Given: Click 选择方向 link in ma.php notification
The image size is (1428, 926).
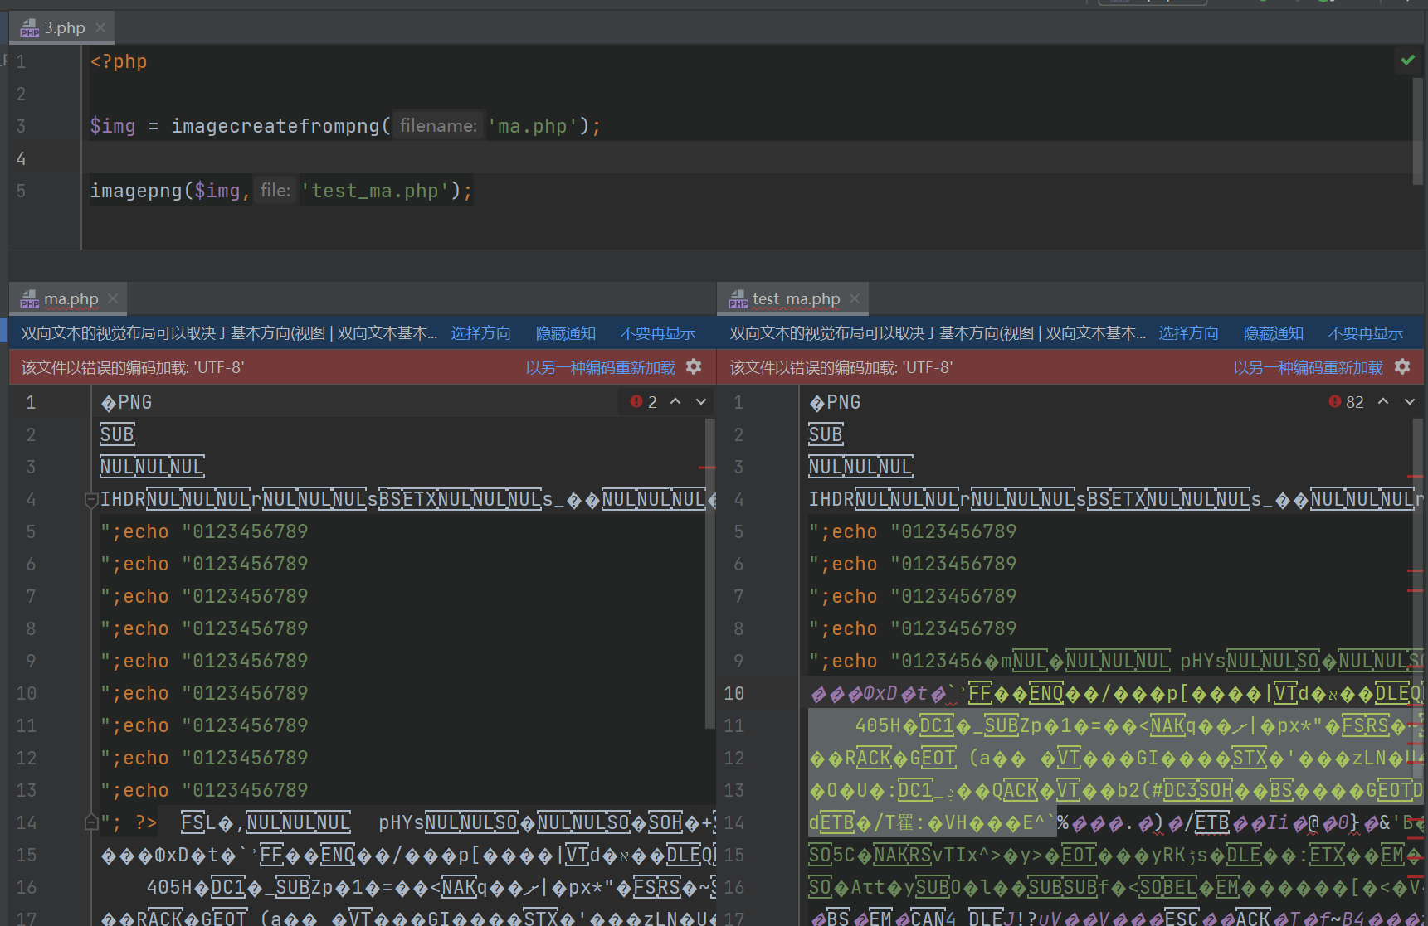Looking at the screenshot, I should [480, 333].
